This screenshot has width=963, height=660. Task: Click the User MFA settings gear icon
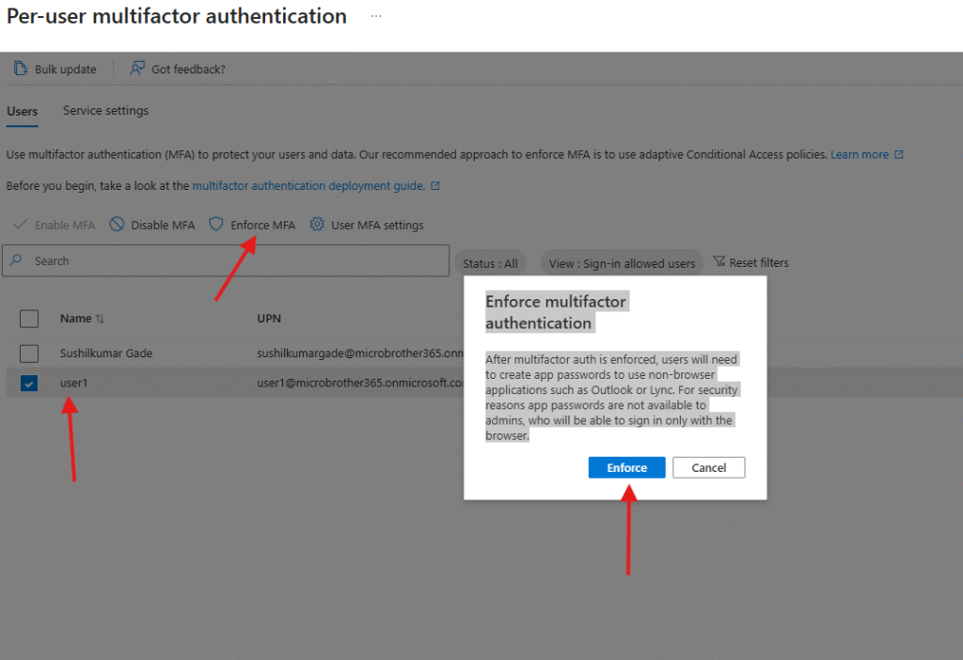pos(317,225)
